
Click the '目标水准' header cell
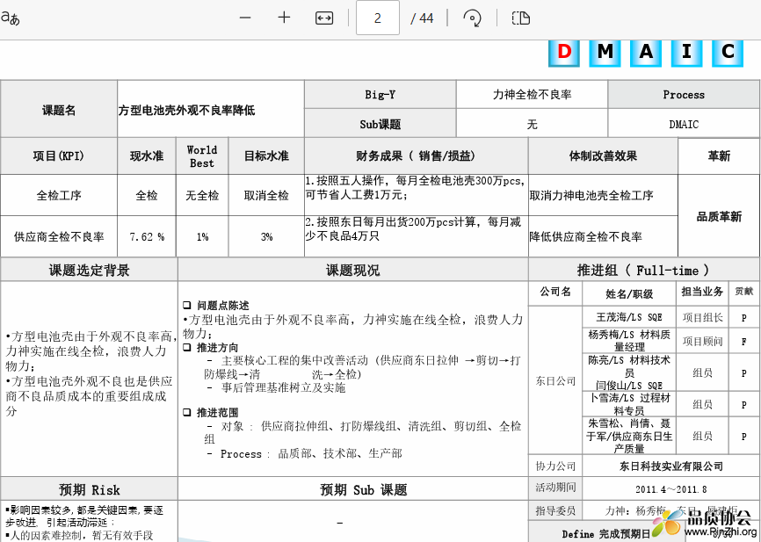click(x=266, y=156)
